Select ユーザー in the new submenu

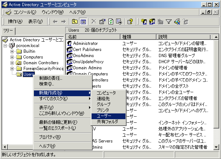(109, 116)
